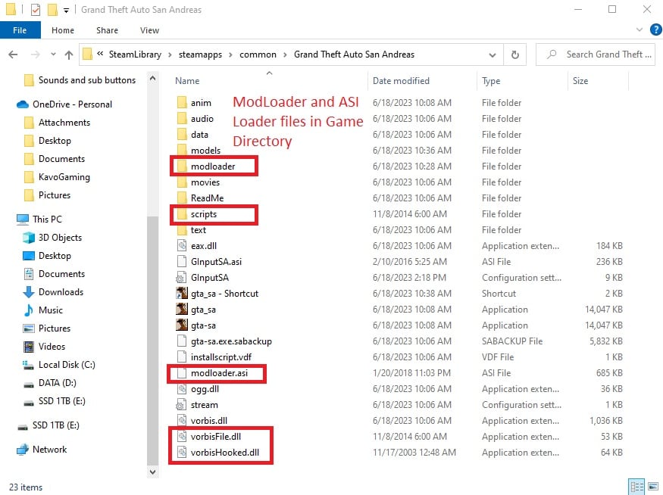The height and width of the screenshot is (495, 663).
Task: Refresh the current folder view
Action: 514,54
